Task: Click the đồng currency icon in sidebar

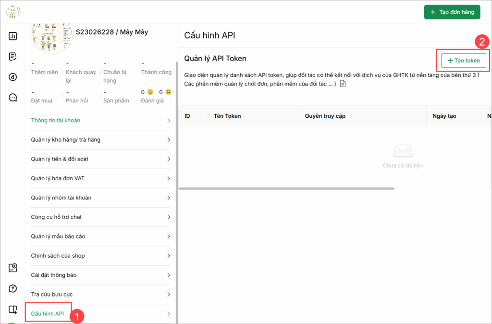Action: [13, 77]
